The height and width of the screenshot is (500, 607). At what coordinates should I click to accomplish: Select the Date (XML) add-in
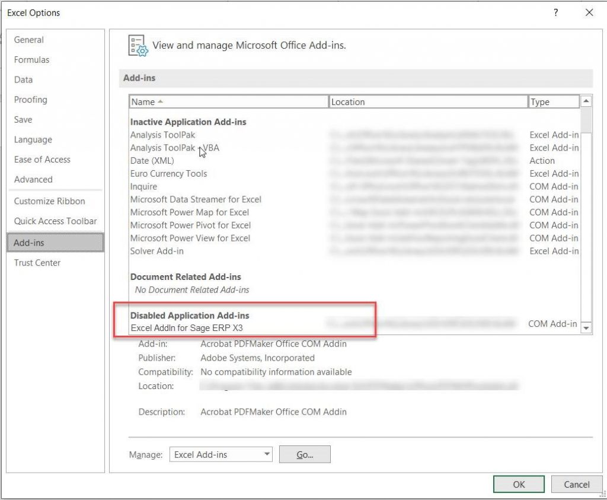coord(354,161)
